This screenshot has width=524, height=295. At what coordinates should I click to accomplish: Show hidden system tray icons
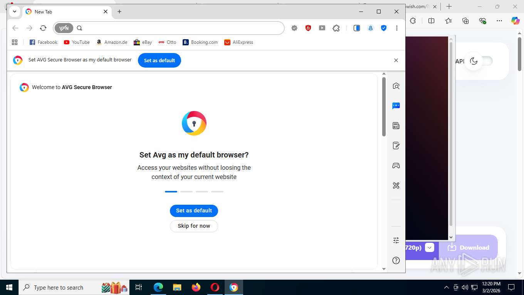tap(447, 287)
